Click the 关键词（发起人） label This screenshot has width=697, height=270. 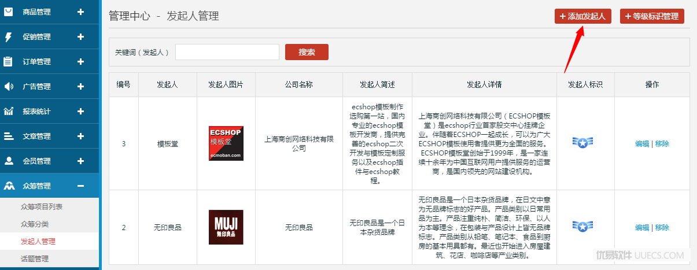pyautogui.click(x=142, y=52)
